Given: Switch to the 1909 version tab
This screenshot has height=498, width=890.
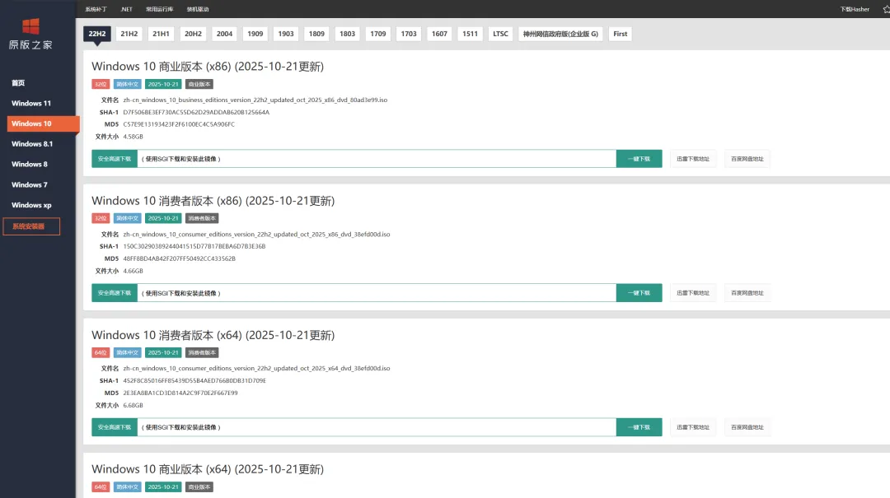Looking at the screenshot, I should tap(255, 34).
